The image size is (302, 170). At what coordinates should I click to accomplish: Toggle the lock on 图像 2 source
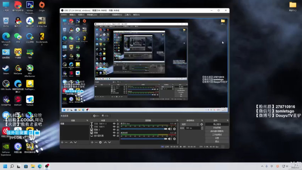(x=118, y=130)
